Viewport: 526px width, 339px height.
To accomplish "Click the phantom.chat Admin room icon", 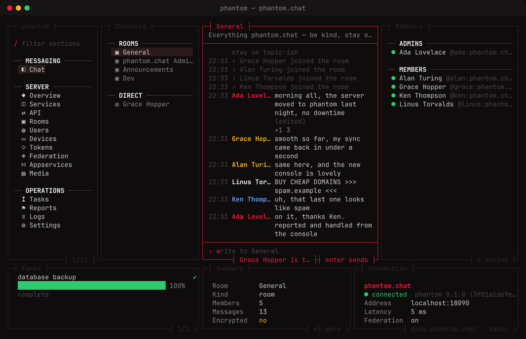I will click(x=117, y=61).
